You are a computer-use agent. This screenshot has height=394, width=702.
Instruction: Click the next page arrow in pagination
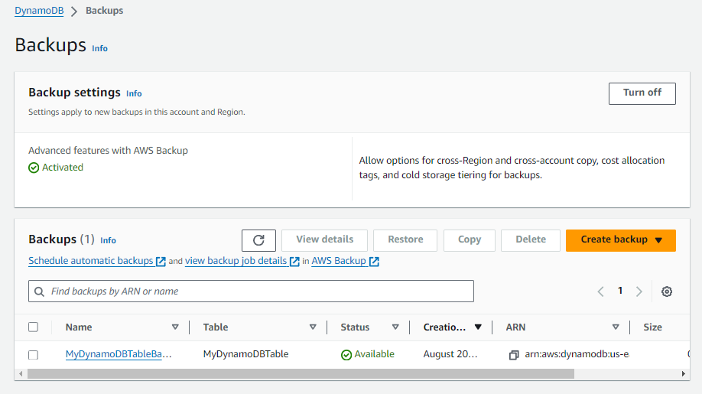click(x=639, y=291)
